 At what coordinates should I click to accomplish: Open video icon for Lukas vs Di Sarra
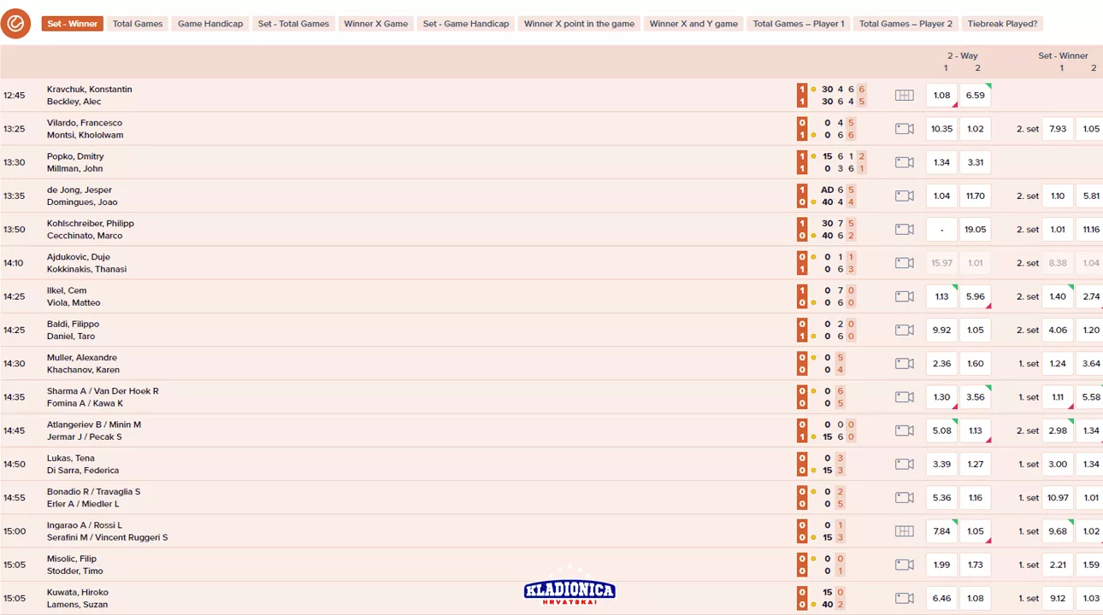click(904, 465)
